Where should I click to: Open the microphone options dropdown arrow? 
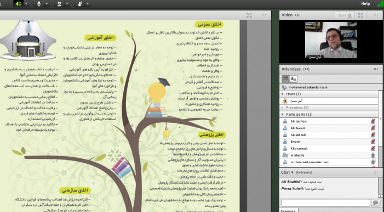tap(47, 4)
